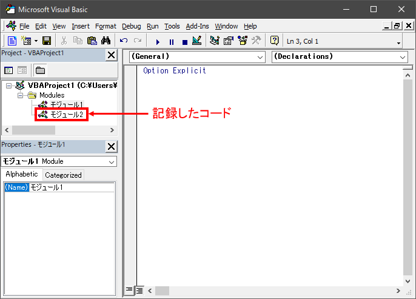Open the Help menu
Viewport: 416px width, 299px height.
(x=250, y=26)
